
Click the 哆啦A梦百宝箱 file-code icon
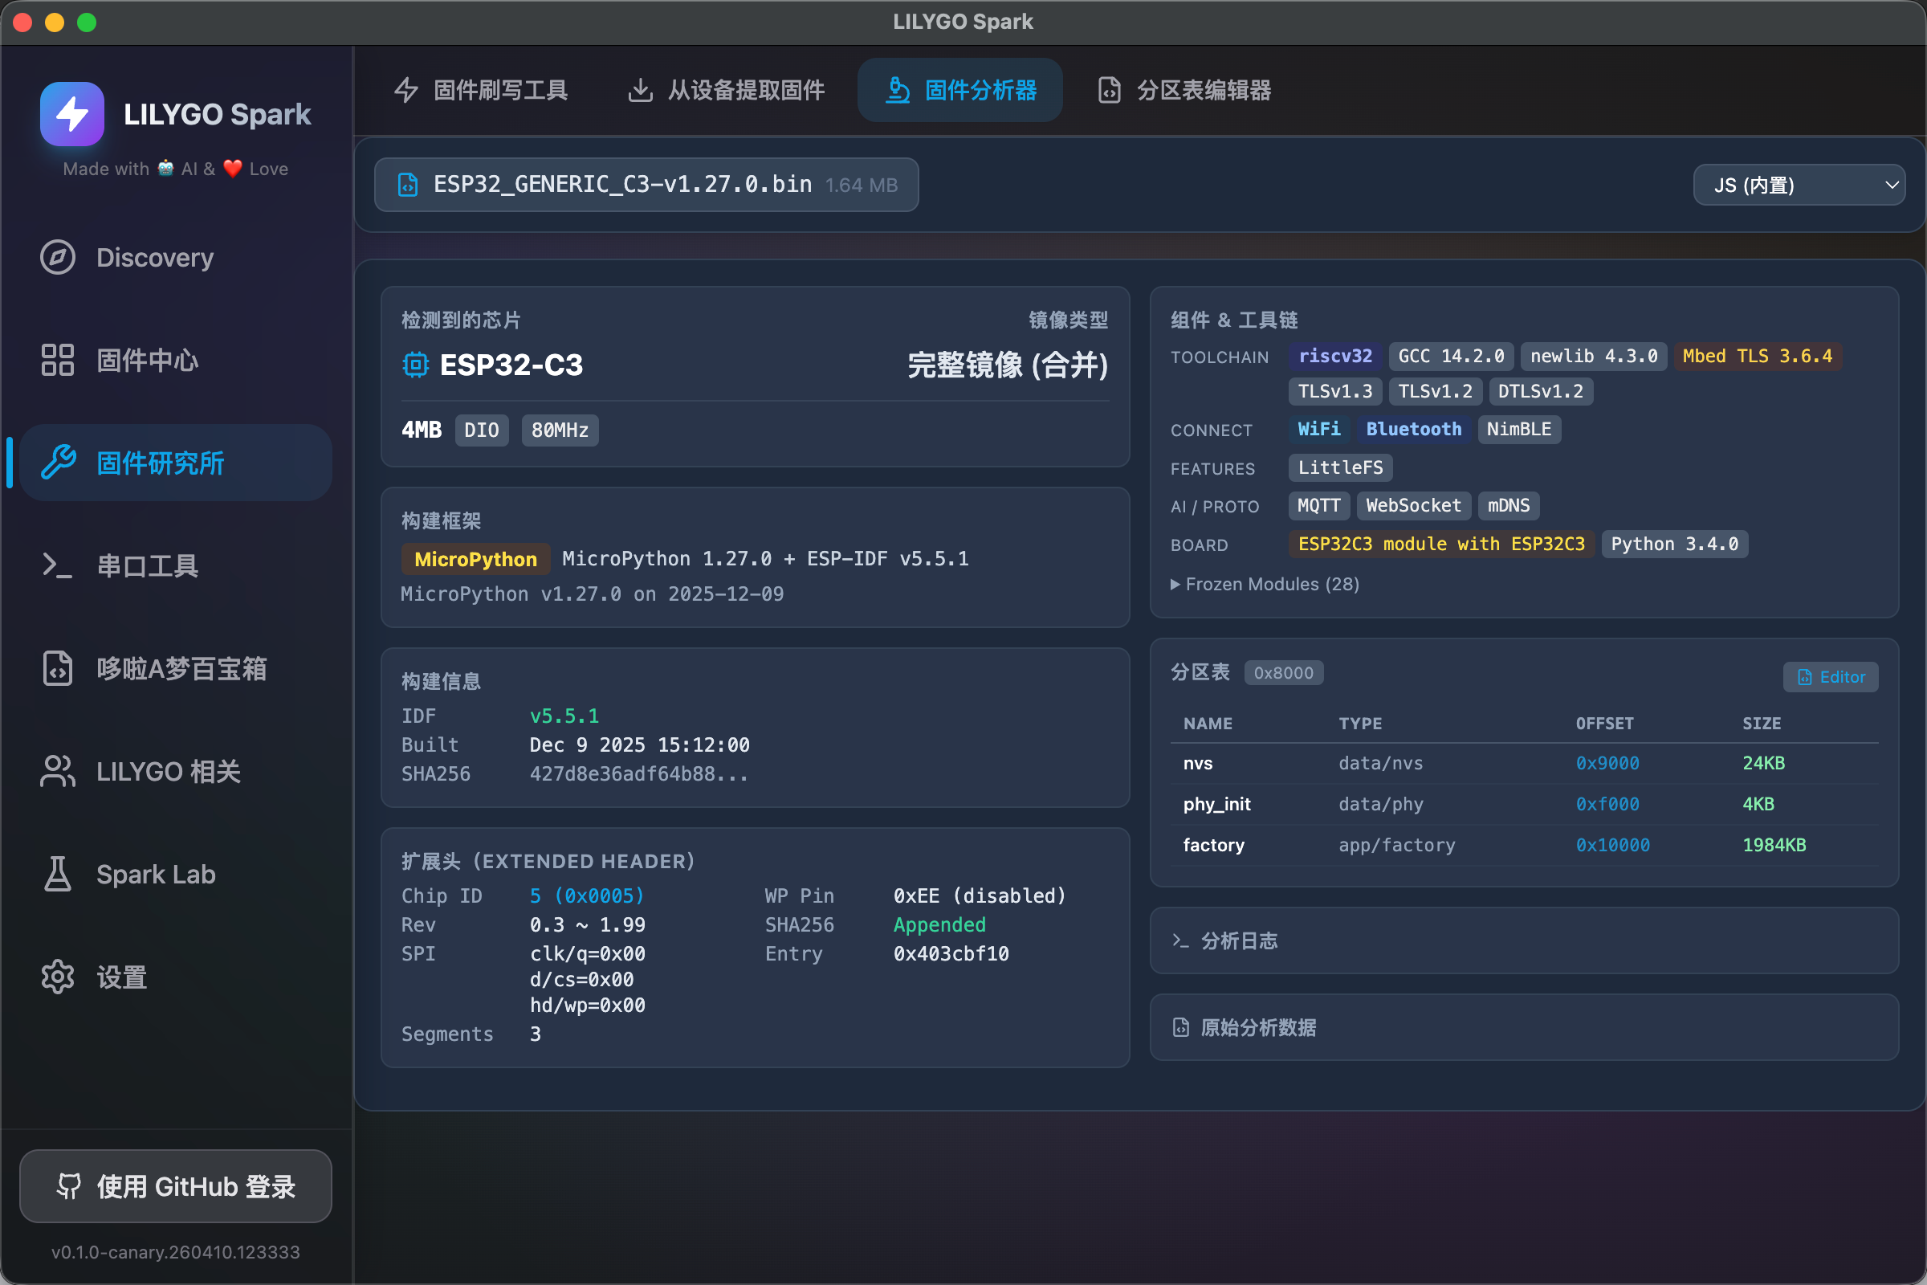point(57,669)
